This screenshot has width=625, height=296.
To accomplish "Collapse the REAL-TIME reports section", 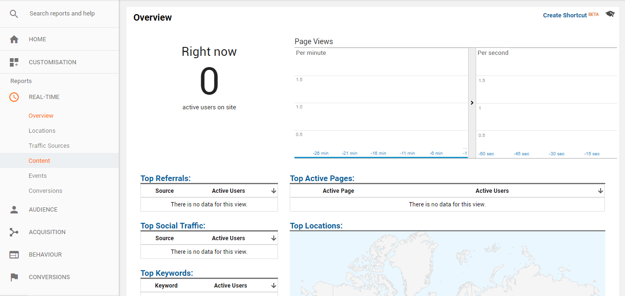I will [44, 97].
